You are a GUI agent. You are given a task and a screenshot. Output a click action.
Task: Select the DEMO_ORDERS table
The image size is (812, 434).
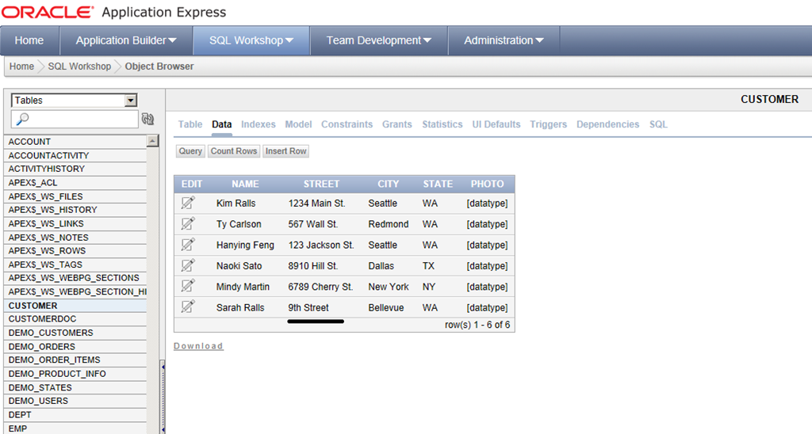[75, 347]
